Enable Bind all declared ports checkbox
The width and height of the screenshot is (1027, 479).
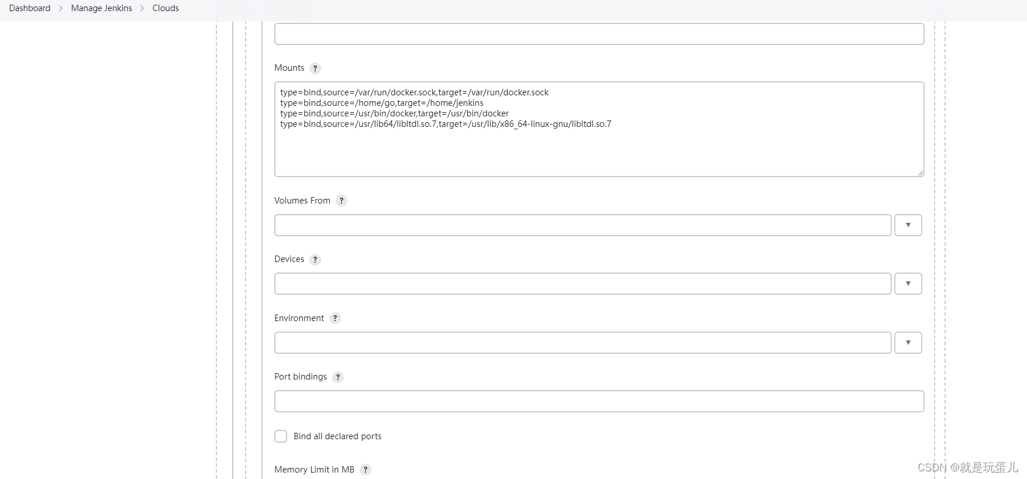tap(281, 436)
